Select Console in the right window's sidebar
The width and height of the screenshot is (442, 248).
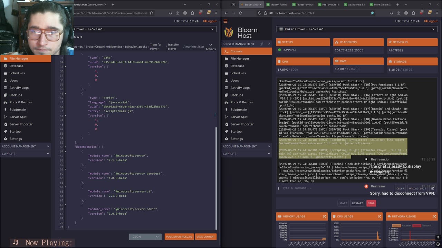pyautogui.click(x=247, y=51)
